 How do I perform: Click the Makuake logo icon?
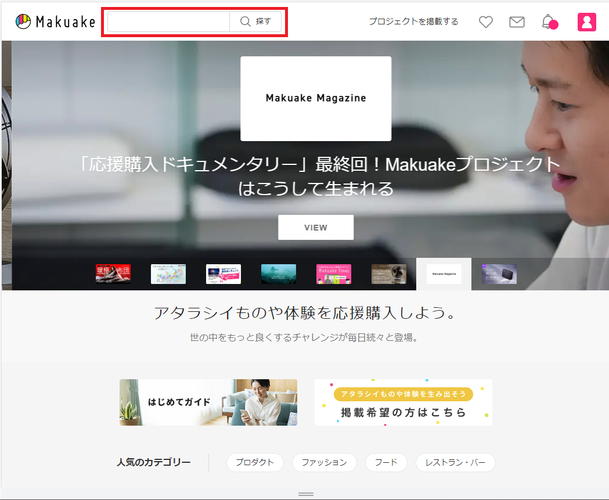tap(24, 21)
